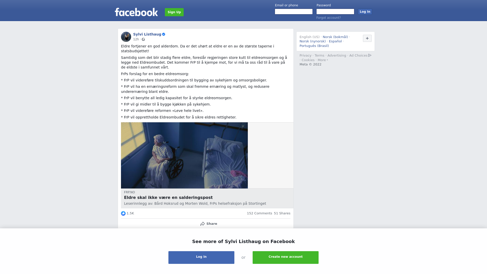Click the Ad Choices icon

[370, 55]
